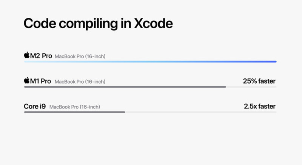Click the blue M2 Pro performance bar
Screen dimensions: 302x165
pyautogui.click(x=150, y=61)
